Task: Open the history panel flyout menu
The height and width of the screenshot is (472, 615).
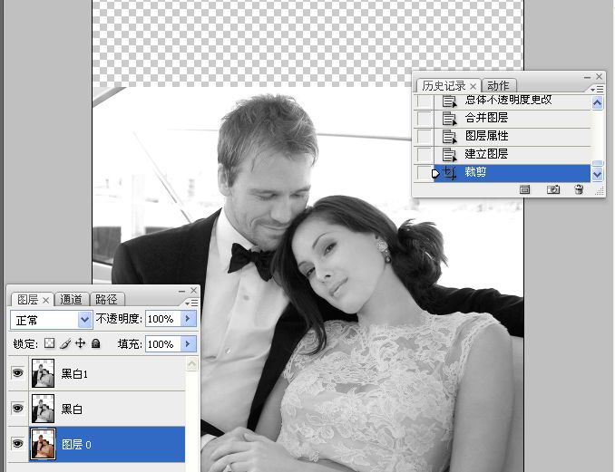Action: [x=597, y=89]
